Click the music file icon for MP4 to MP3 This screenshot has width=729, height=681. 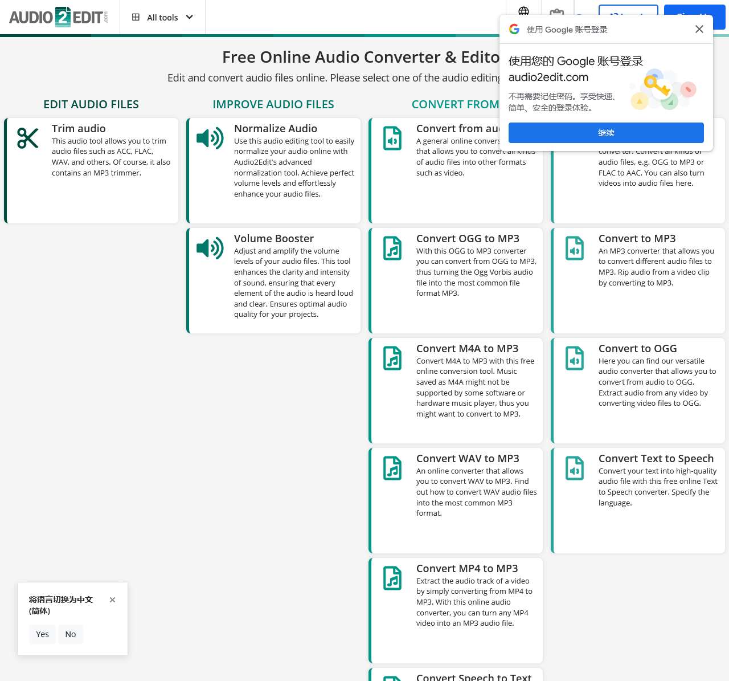tap(392, 578)
